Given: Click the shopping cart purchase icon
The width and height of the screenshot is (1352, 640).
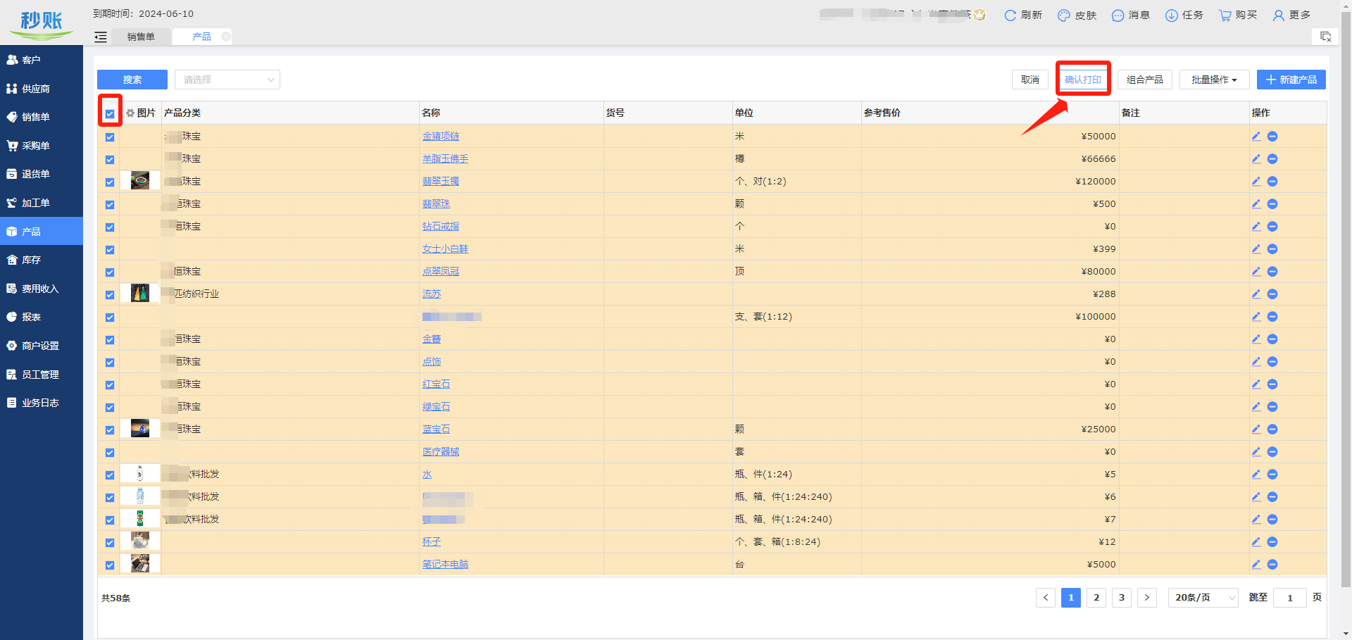Looking at the screenshot, I should (x=1225, y=15).
